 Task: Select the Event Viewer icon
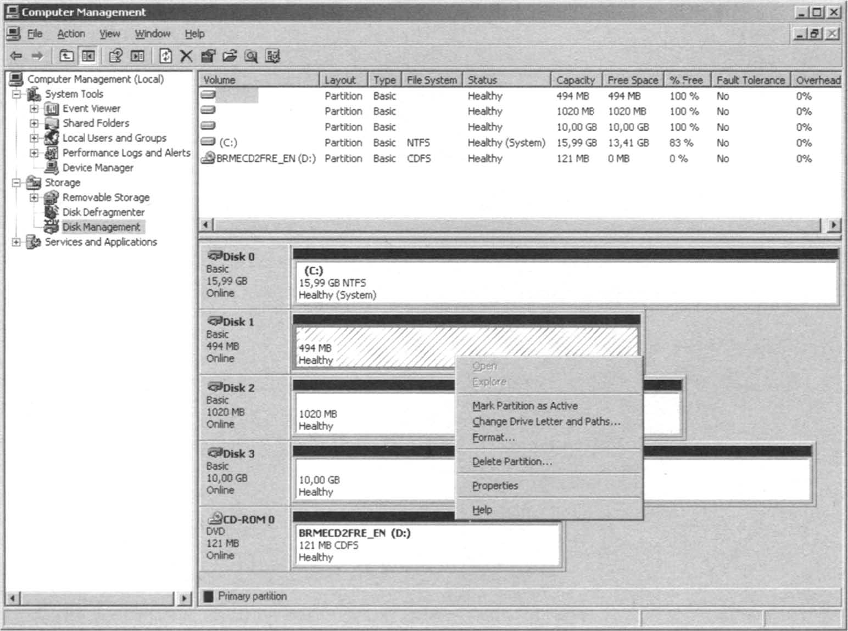tap(52, 109)
